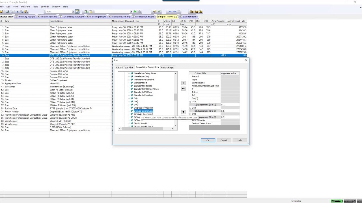This screenshot has height=203, width=362.
Task: Click the remove-parameter left arrow in dialog
Action: (x=183, y=89)
